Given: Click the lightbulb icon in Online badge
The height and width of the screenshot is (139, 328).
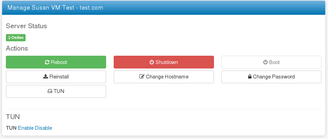Looking at the screenshot, I should coord(9,38).
